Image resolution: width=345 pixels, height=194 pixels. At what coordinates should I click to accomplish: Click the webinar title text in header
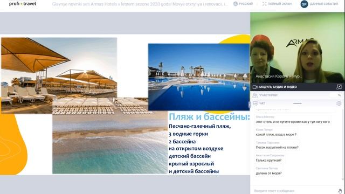pyautogui.click(x=140, y=4)
